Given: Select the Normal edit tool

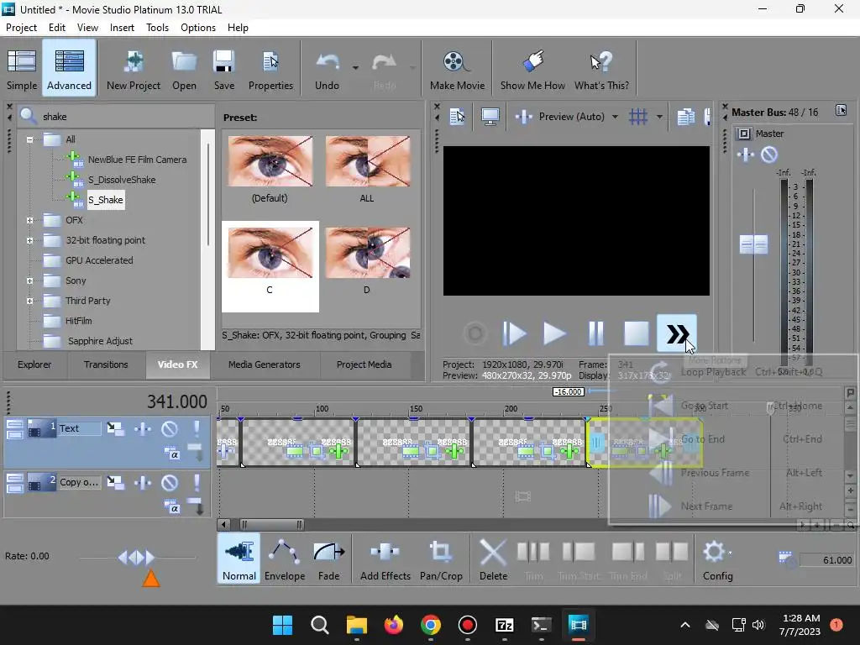Looking at the screenshot, I should (x=239, y=558).
